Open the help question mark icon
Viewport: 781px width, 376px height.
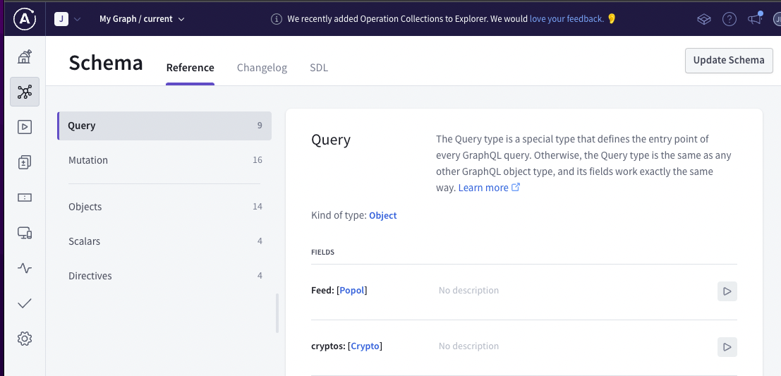(x=729, y=19)
